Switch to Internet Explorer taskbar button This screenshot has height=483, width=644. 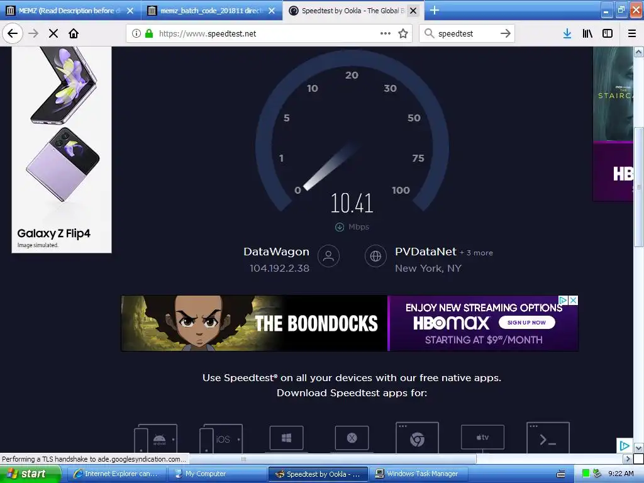[x=116, y=474]
